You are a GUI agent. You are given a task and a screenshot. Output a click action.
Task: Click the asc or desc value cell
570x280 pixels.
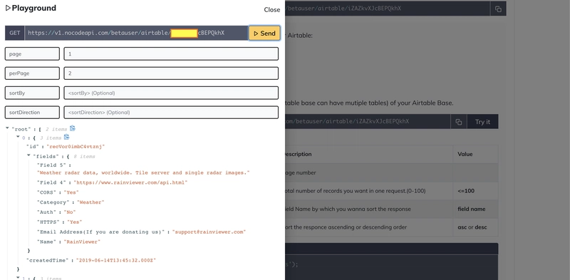click(475, 227)
